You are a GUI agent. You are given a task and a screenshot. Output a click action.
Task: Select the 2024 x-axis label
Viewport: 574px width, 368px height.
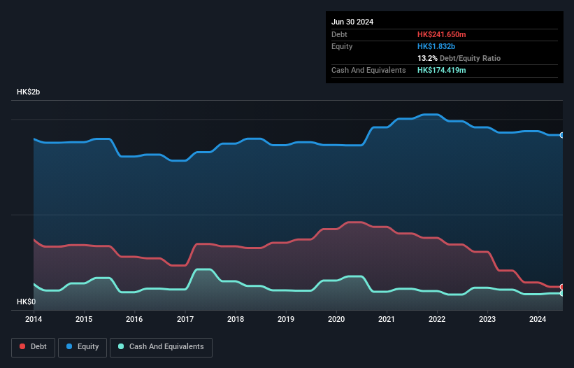538,319
